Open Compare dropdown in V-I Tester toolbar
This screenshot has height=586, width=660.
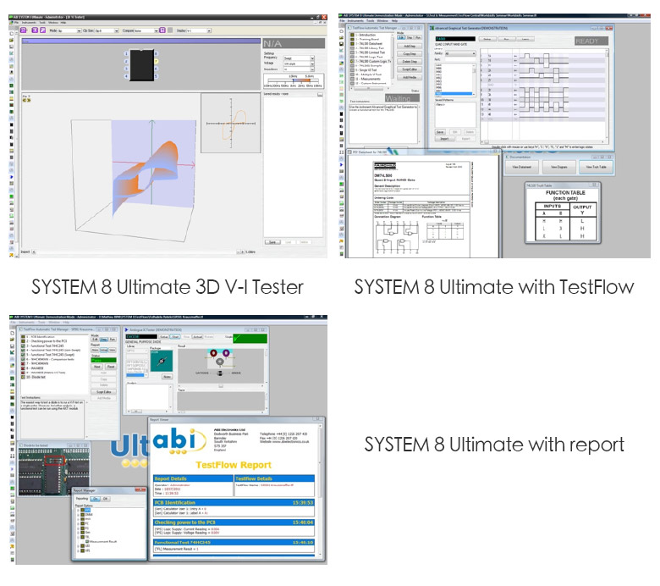156,30
